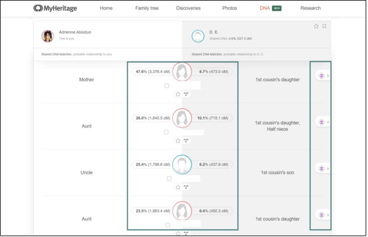
Task: Open the Discoveries menu
Action: (x=188, y=8)
